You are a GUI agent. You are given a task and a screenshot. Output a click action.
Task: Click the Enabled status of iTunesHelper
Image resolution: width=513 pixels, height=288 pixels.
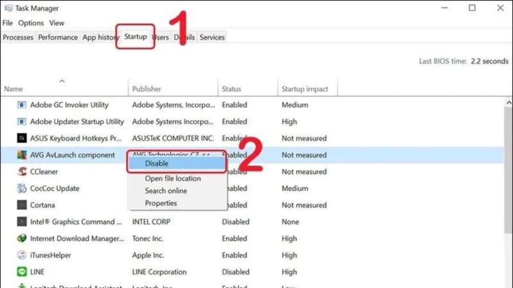234,255
